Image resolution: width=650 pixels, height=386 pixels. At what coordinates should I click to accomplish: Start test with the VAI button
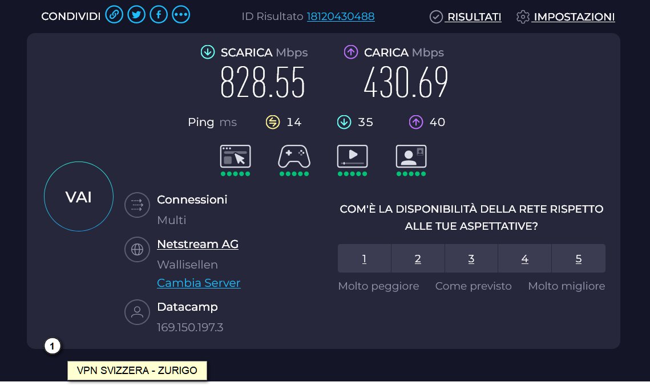pyautogui.click(x=79, y=196)
